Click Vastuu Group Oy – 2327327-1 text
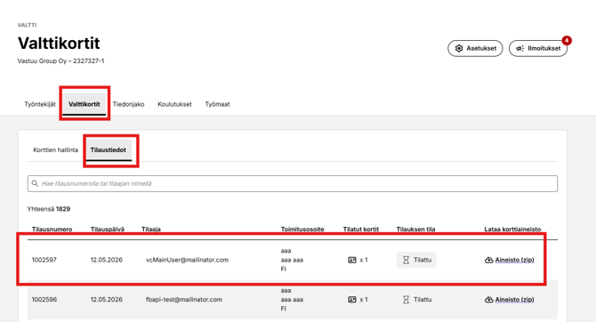596x322 pixels. tap(60, 60)
